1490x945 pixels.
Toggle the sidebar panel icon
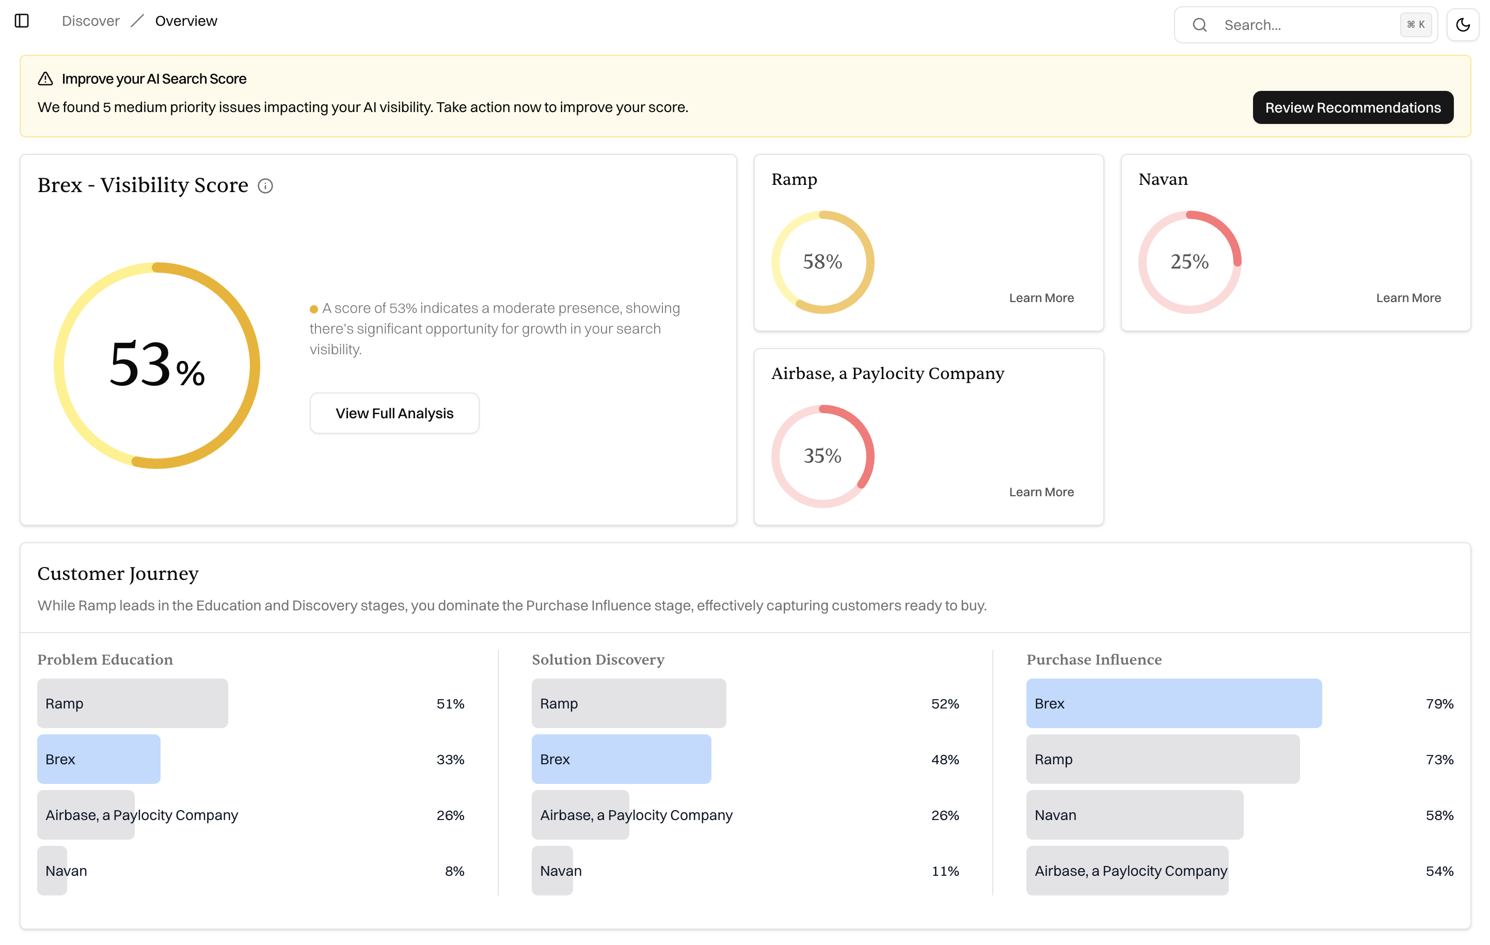click(x=22, y=21)
